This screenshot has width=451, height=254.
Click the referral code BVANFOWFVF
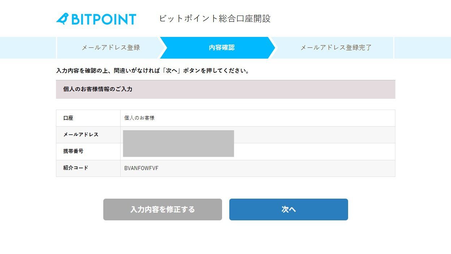click(x=141, y=168)
